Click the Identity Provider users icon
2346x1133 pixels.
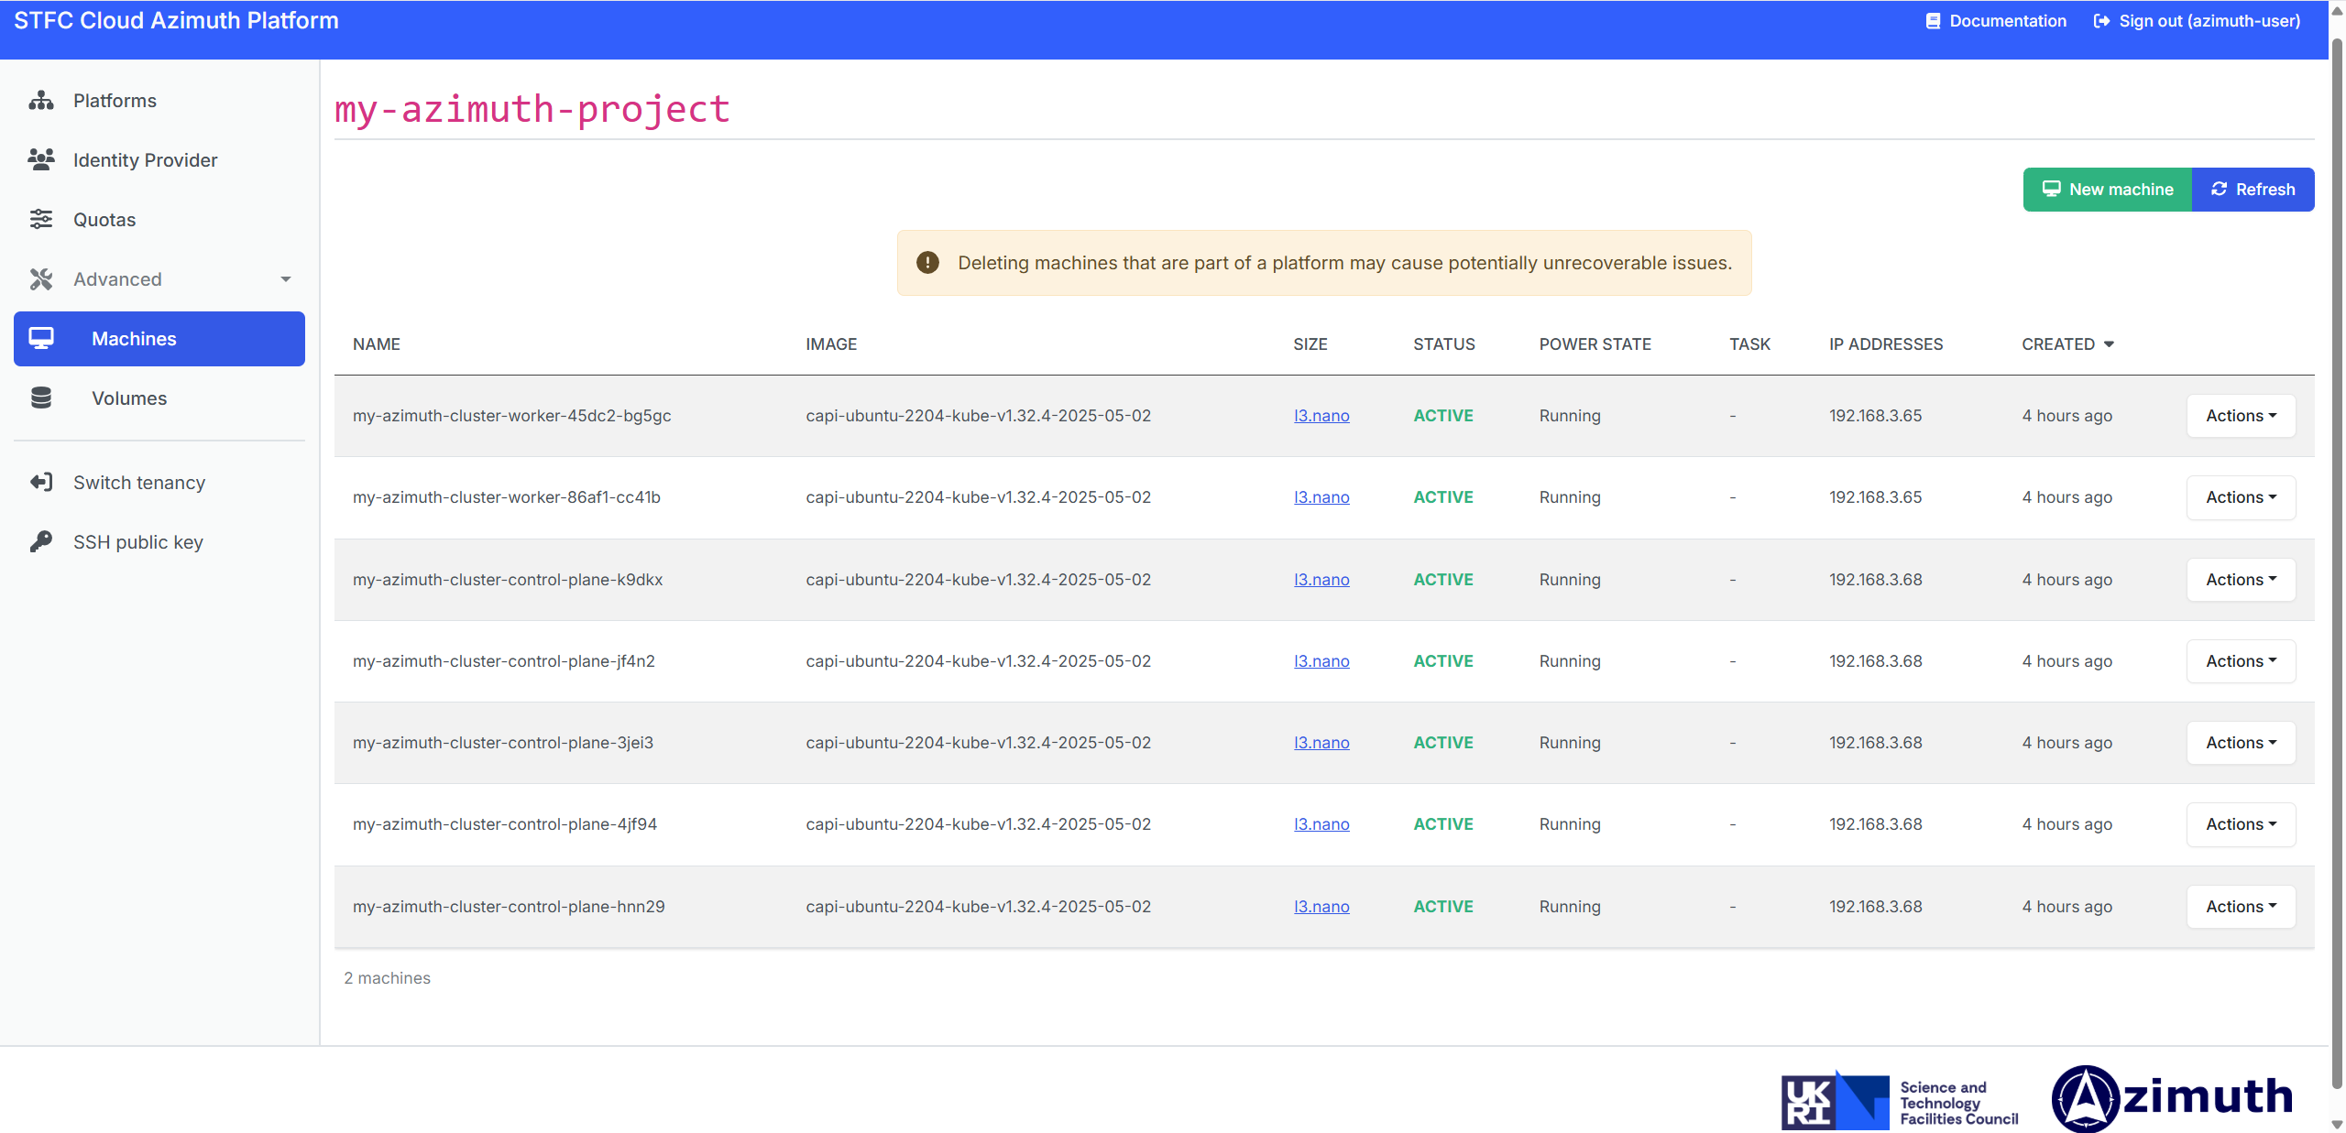(41, 160)
